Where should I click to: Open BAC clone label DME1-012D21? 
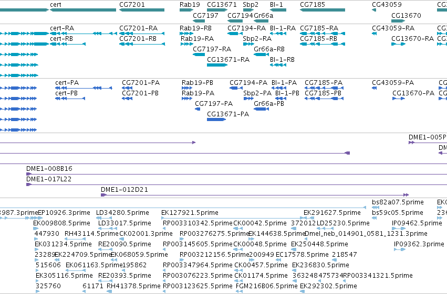pyautogui.click(x=124, y=190)
